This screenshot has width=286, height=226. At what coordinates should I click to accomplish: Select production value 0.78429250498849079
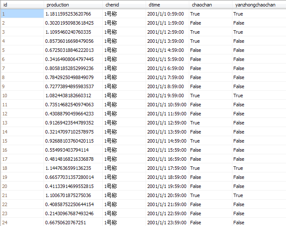[69, 77]
